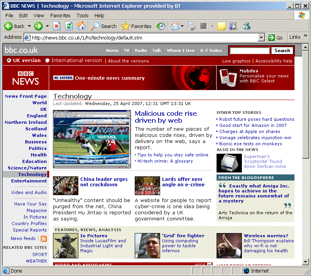Open Bionic eye tests on monkeys story
Viewport: 311px width, 276px height.
tap(250, 144)
